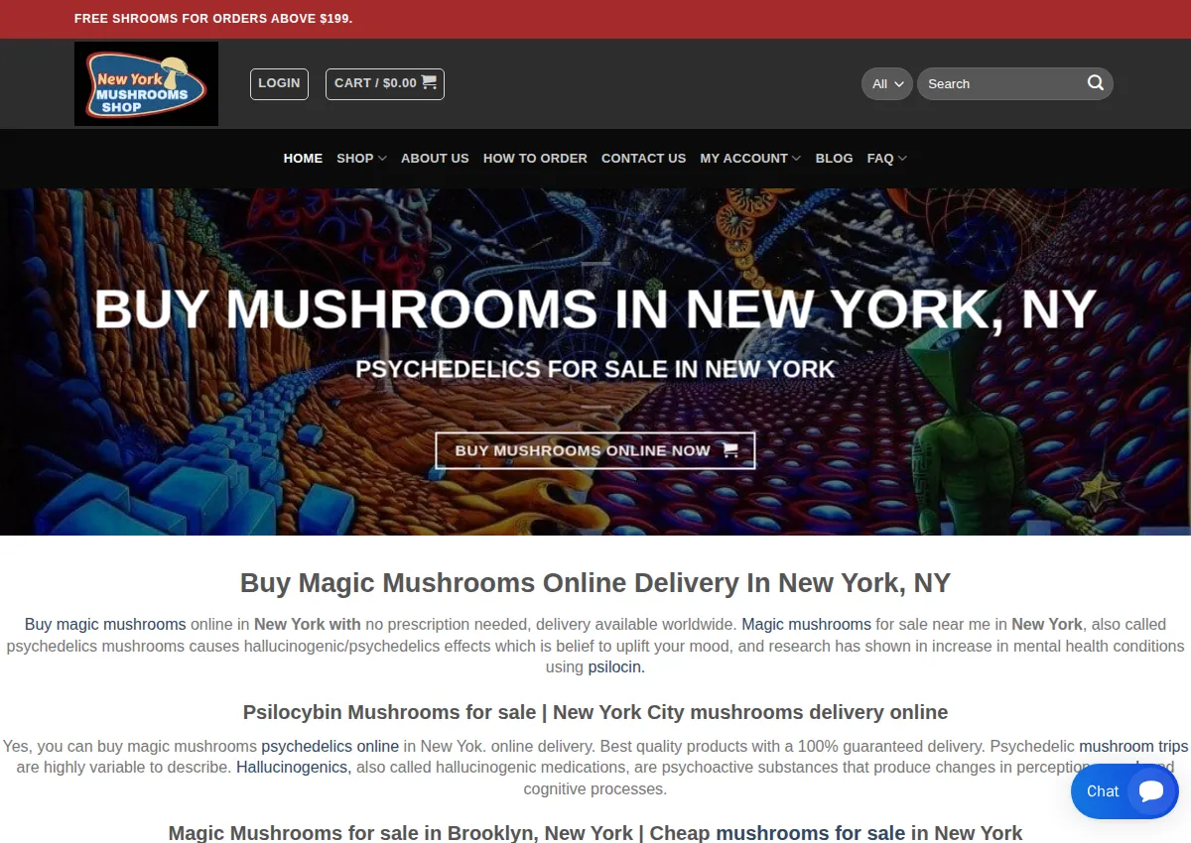Click the New York Mushrooms Shop logo

146,83
